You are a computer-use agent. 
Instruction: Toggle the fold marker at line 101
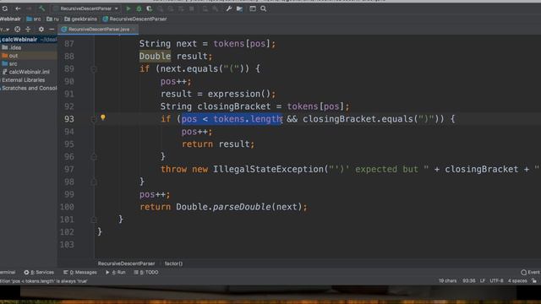click(94, 220)
